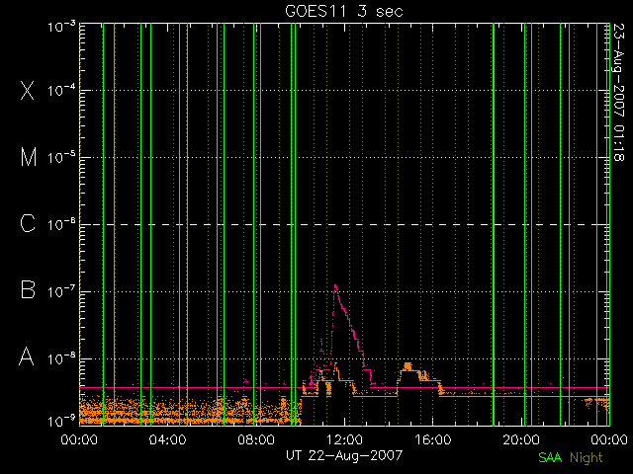Click the GOES11 3 sec plot title

coord(344,11)
